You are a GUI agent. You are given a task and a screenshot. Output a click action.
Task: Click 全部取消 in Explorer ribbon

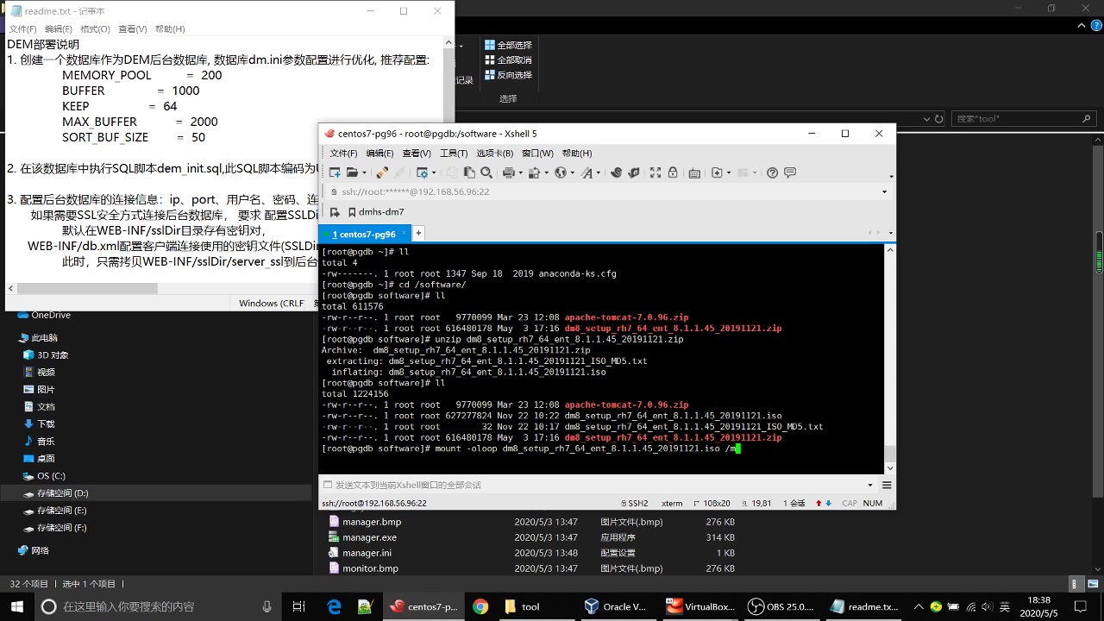pyautogui.click(x=508, y=60)
